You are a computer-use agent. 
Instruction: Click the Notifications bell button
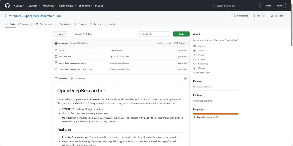coord(241,16)
